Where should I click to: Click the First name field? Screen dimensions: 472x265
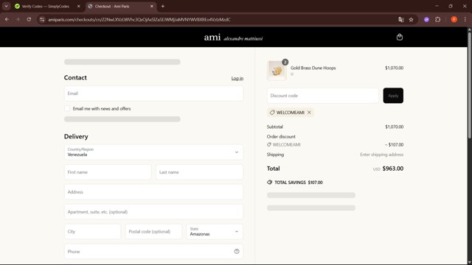[x=108, y=172]
